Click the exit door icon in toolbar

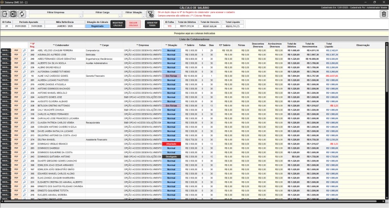5,14
